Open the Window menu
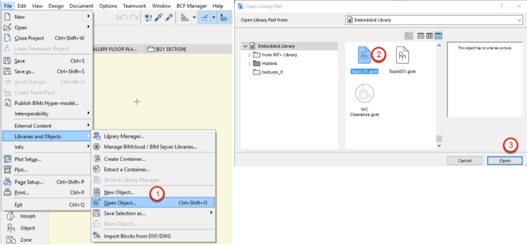 coord(162,6)
